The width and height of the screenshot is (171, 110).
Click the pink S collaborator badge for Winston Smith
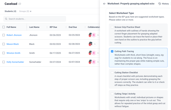[x=94, y=53]
